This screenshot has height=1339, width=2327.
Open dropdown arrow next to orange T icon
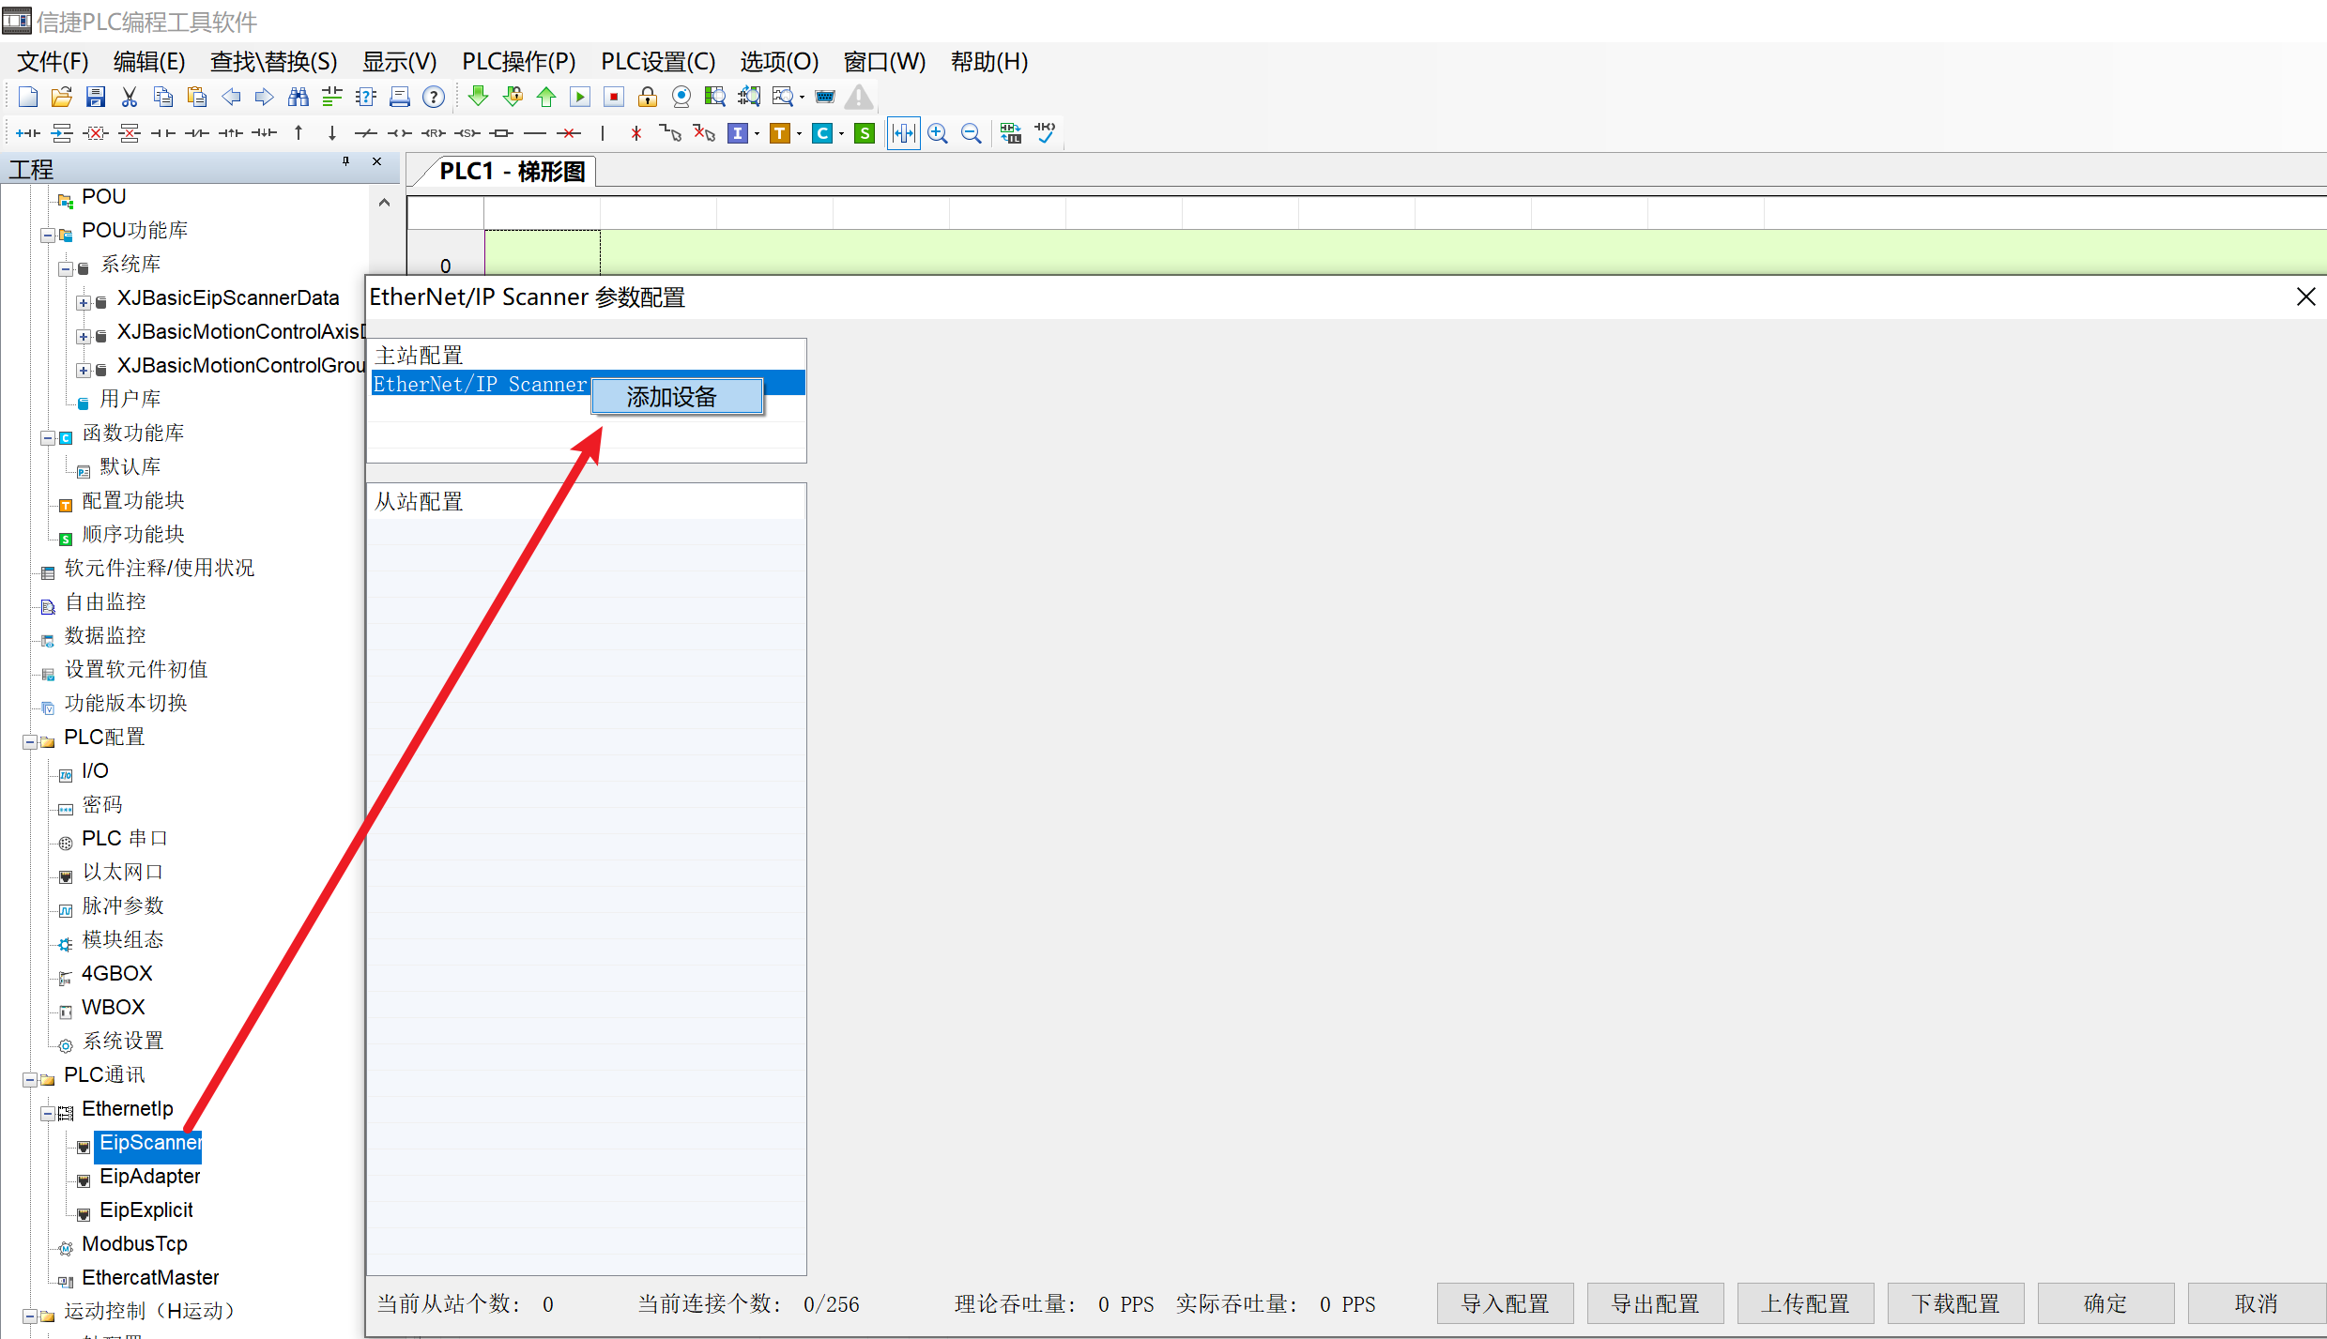[799, 134]
